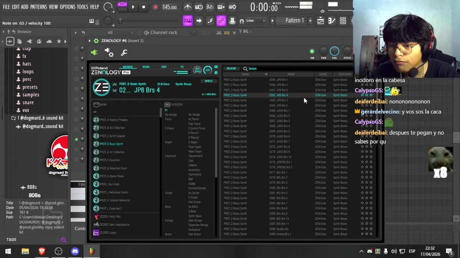
Task: Open the Zenology hamburger menu icon
Action: pos(216,67)
